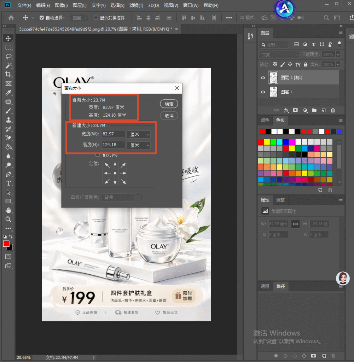Select the Hand tool
Screen dimensions: 354x362
pos(8,210)
